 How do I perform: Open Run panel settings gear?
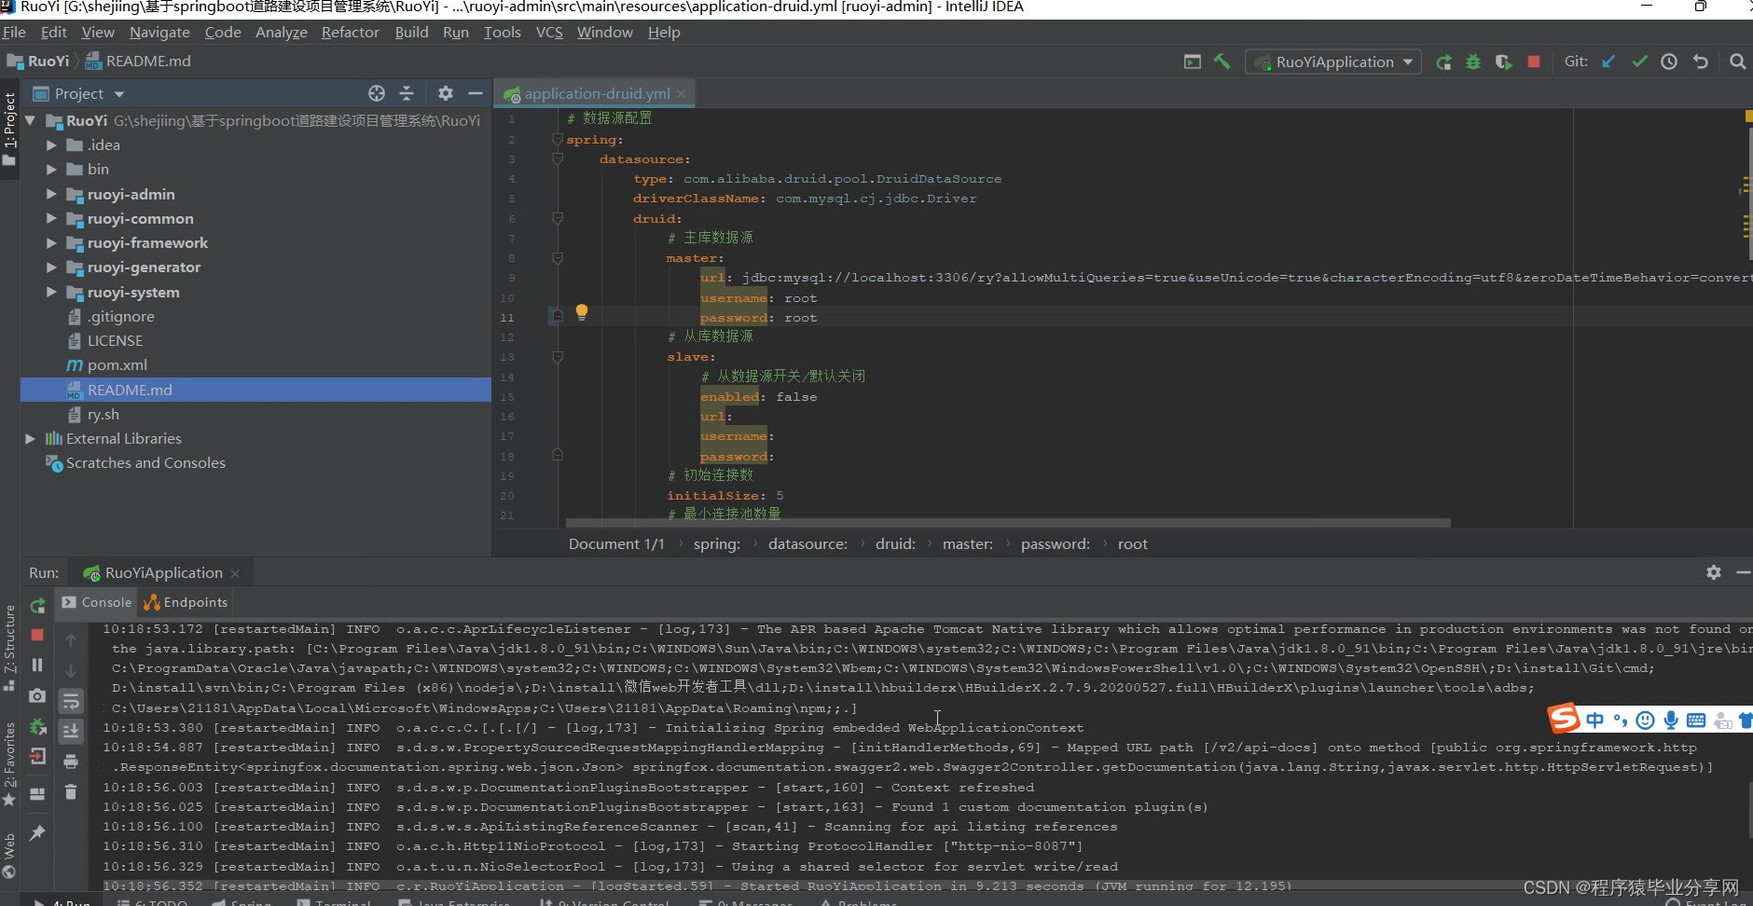(1714, 572)
